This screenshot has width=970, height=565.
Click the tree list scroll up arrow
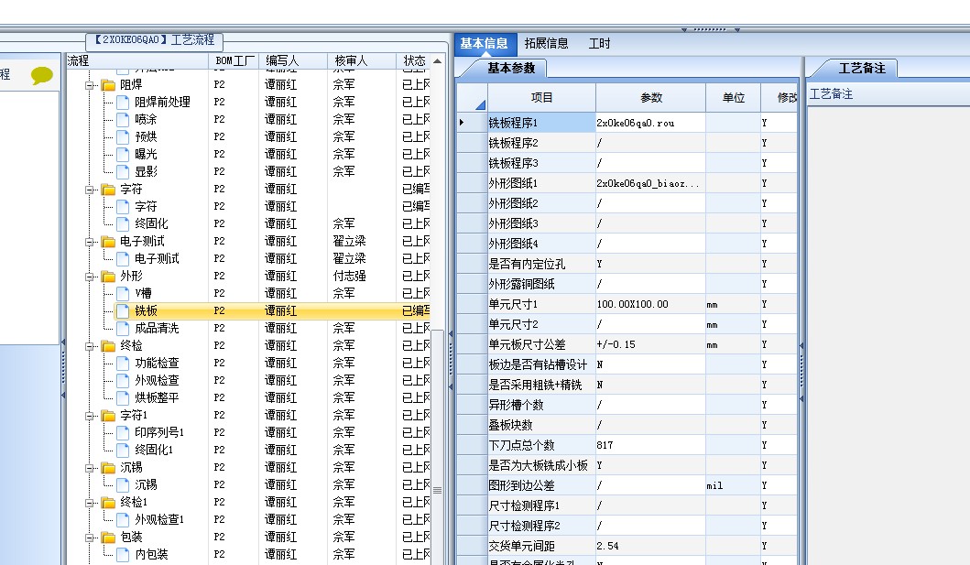pos(437,61)
